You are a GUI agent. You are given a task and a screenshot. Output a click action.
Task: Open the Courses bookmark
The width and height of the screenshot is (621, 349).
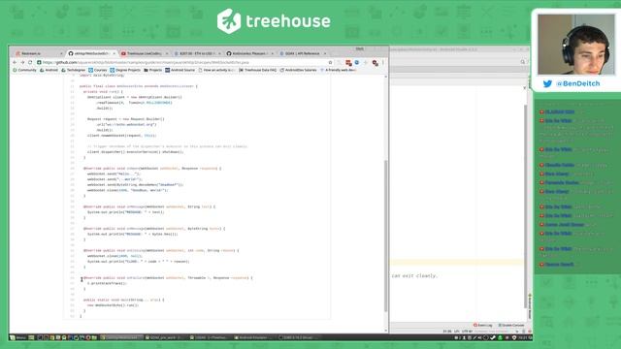[98, 70]
